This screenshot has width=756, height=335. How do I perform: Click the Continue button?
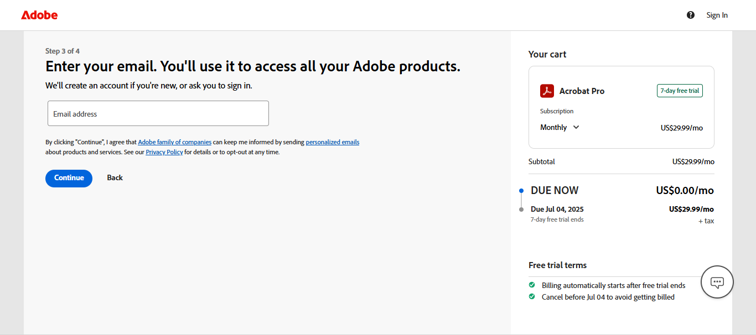click(69, 178)
